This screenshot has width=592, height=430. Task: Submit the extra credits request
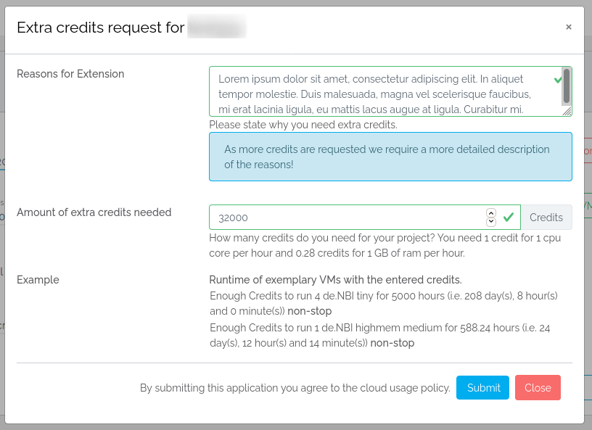[x=483, y=388]
